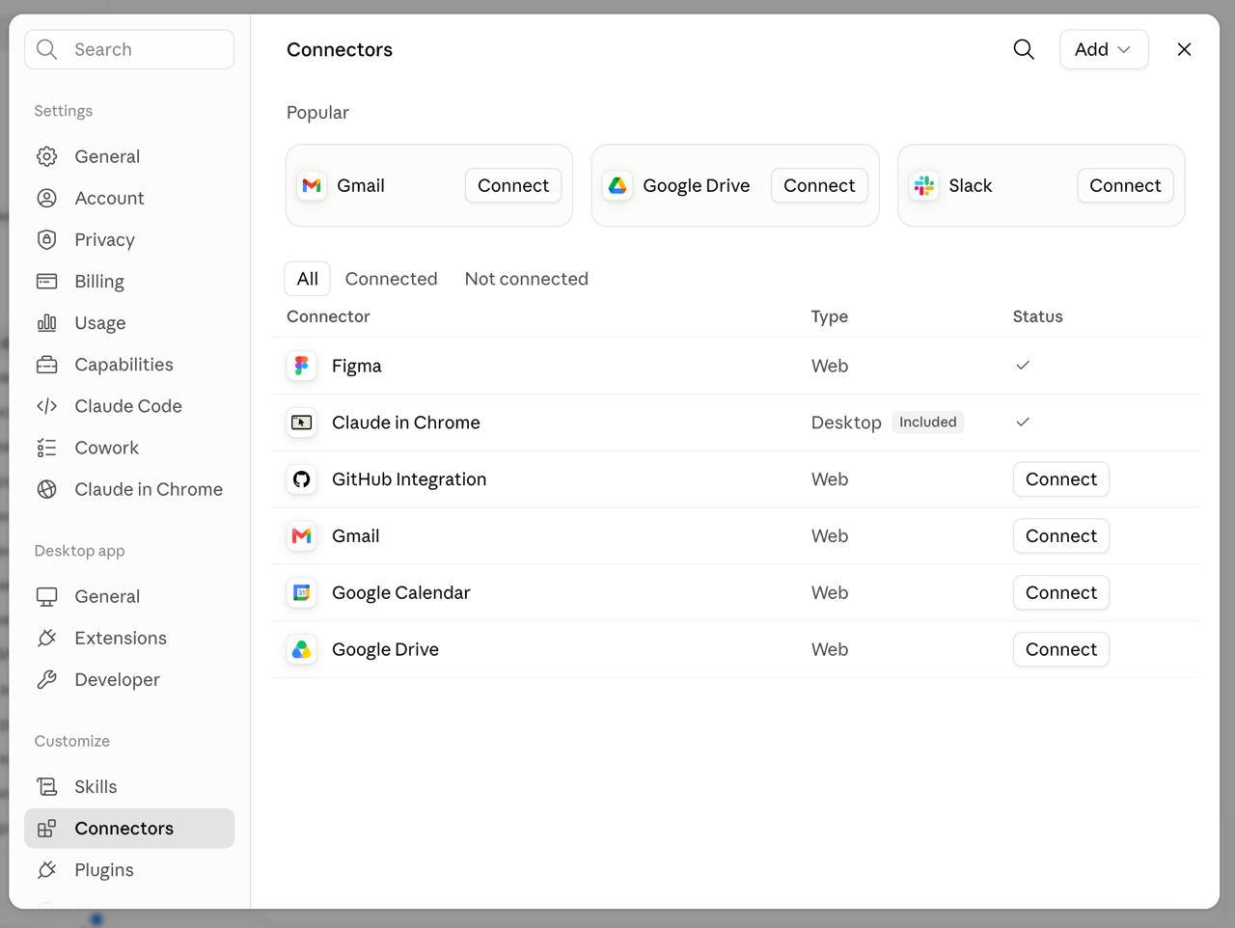The width and height of the screenshot is (1235, 928).
Task: Show only Connected connectors
Action: pyautogui.click(x=391, y=279)
